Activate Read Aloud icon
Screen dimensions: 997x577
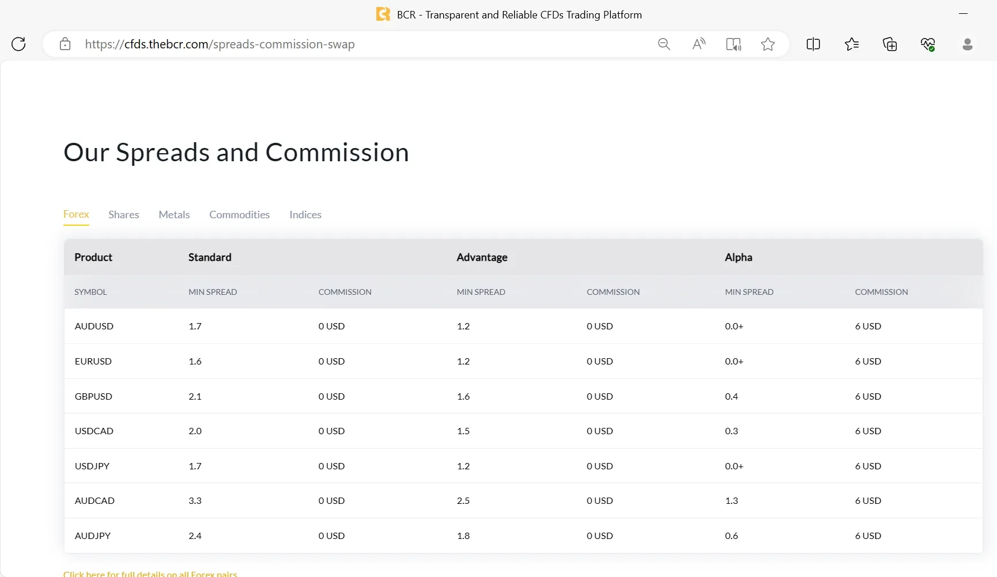698,44
